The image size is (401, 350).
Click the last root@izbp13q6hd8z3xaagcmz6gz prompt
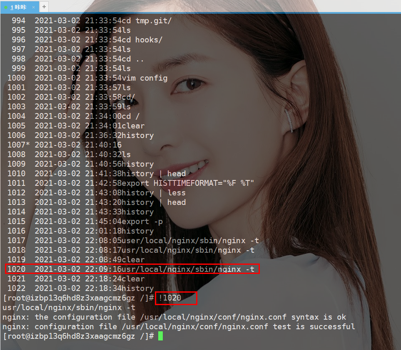coord(78,336)
